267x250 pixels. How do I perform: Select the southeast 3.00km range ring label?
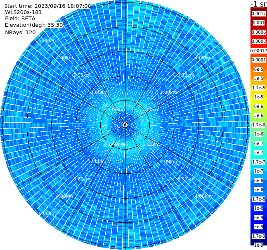tap(186, 179)
